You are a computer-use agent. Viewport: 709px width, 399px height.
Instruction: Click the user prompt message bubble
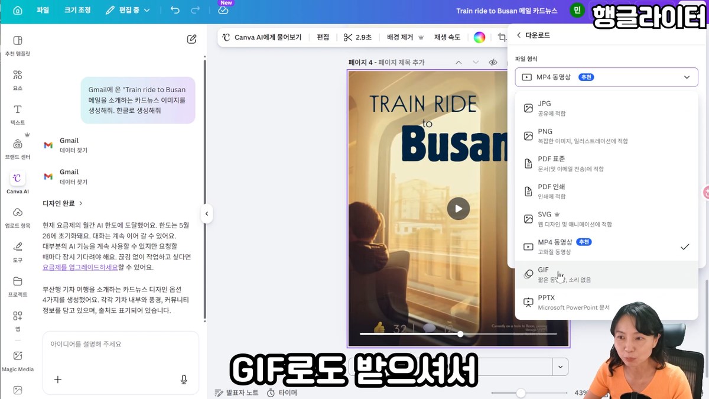[138, 100]
